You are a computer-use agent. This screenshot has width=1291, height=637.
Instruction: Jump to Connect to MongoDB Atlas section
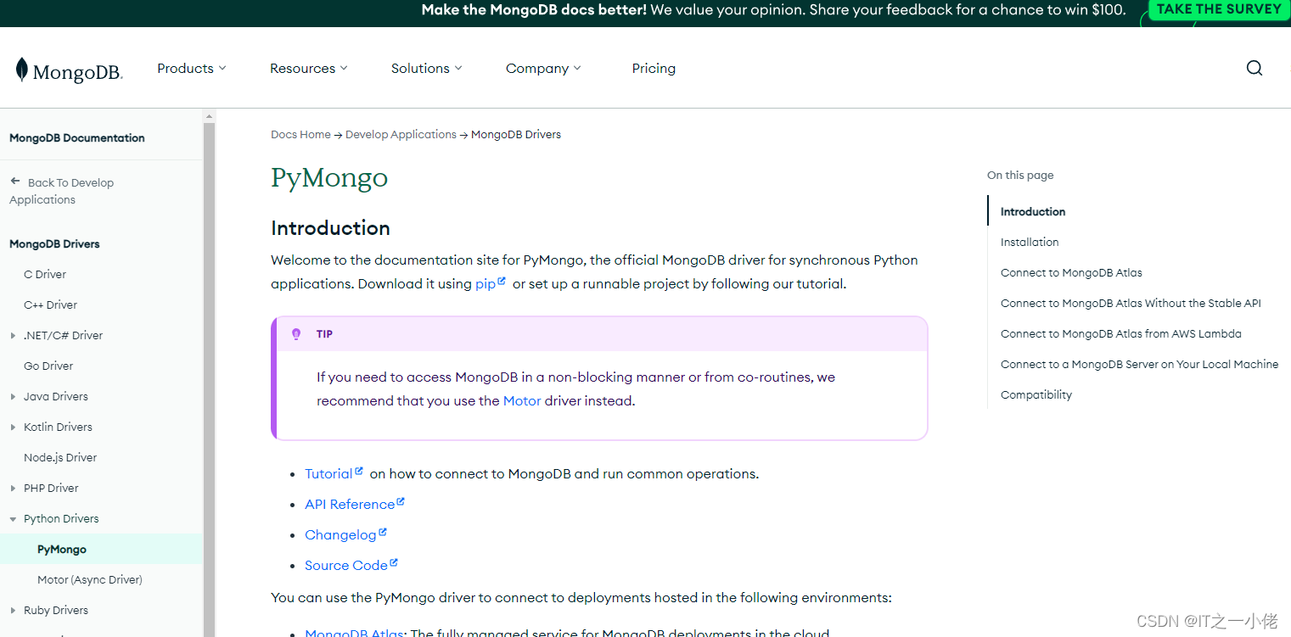coord(1071,272)
